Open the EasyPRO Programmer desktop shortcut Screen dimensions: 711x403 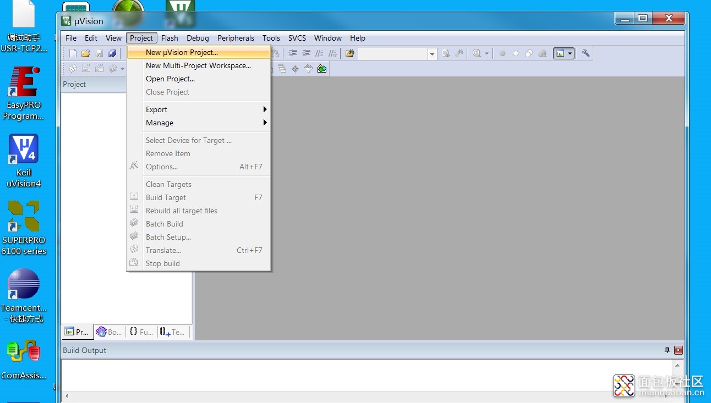pyautogui.click(x=24, y=93)
